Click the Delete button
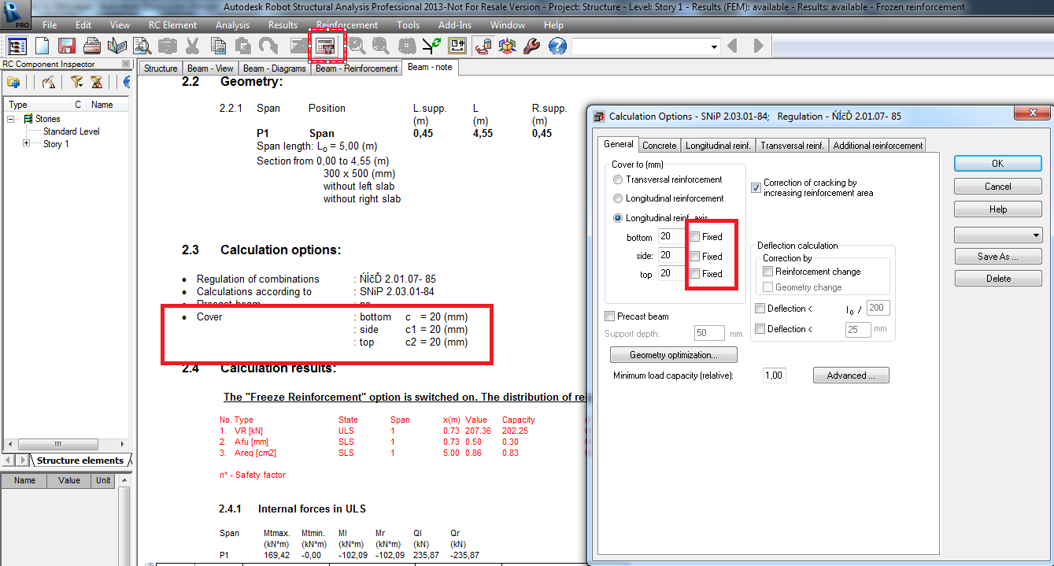 pos(998,279)
